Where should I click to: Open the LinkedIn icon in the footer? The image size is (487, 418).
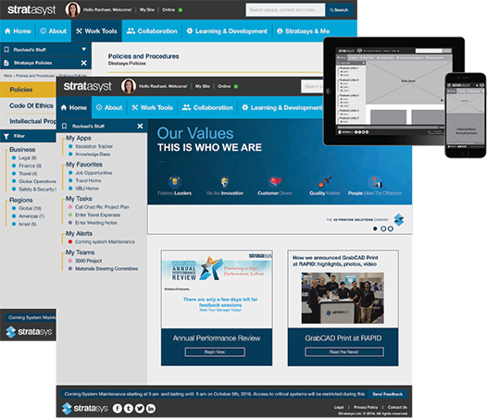pos(151,409)
